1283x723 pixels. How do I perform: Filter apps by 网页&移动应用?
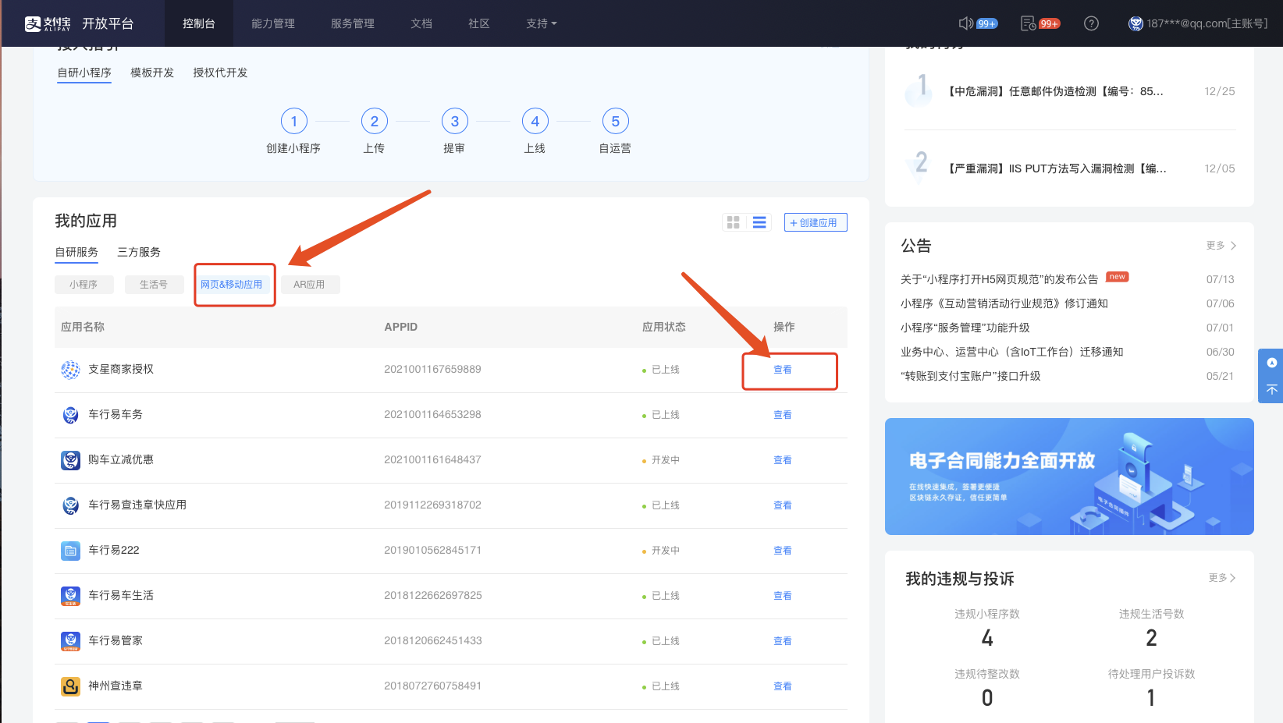[x=232, y=285]
